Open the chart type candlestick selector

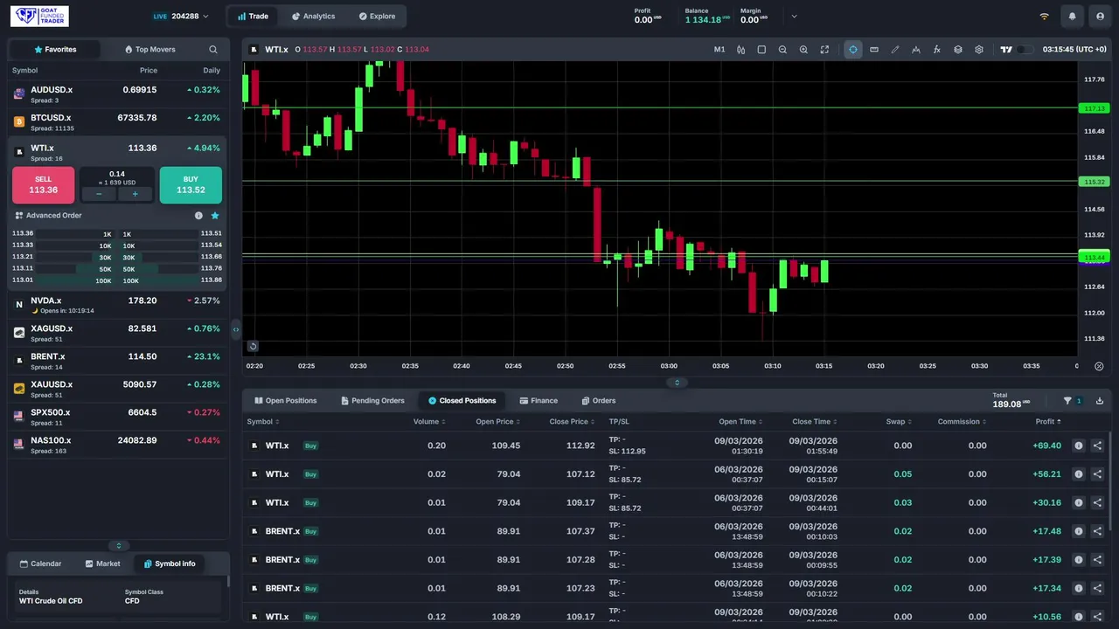click(x=740, y=50)
